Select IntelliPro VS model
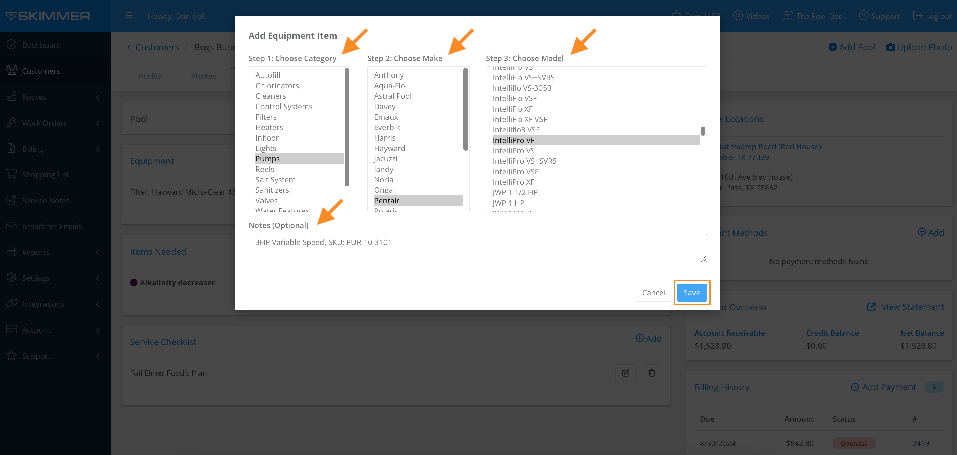This screenshot has height=455, width=957. [596, 150]
